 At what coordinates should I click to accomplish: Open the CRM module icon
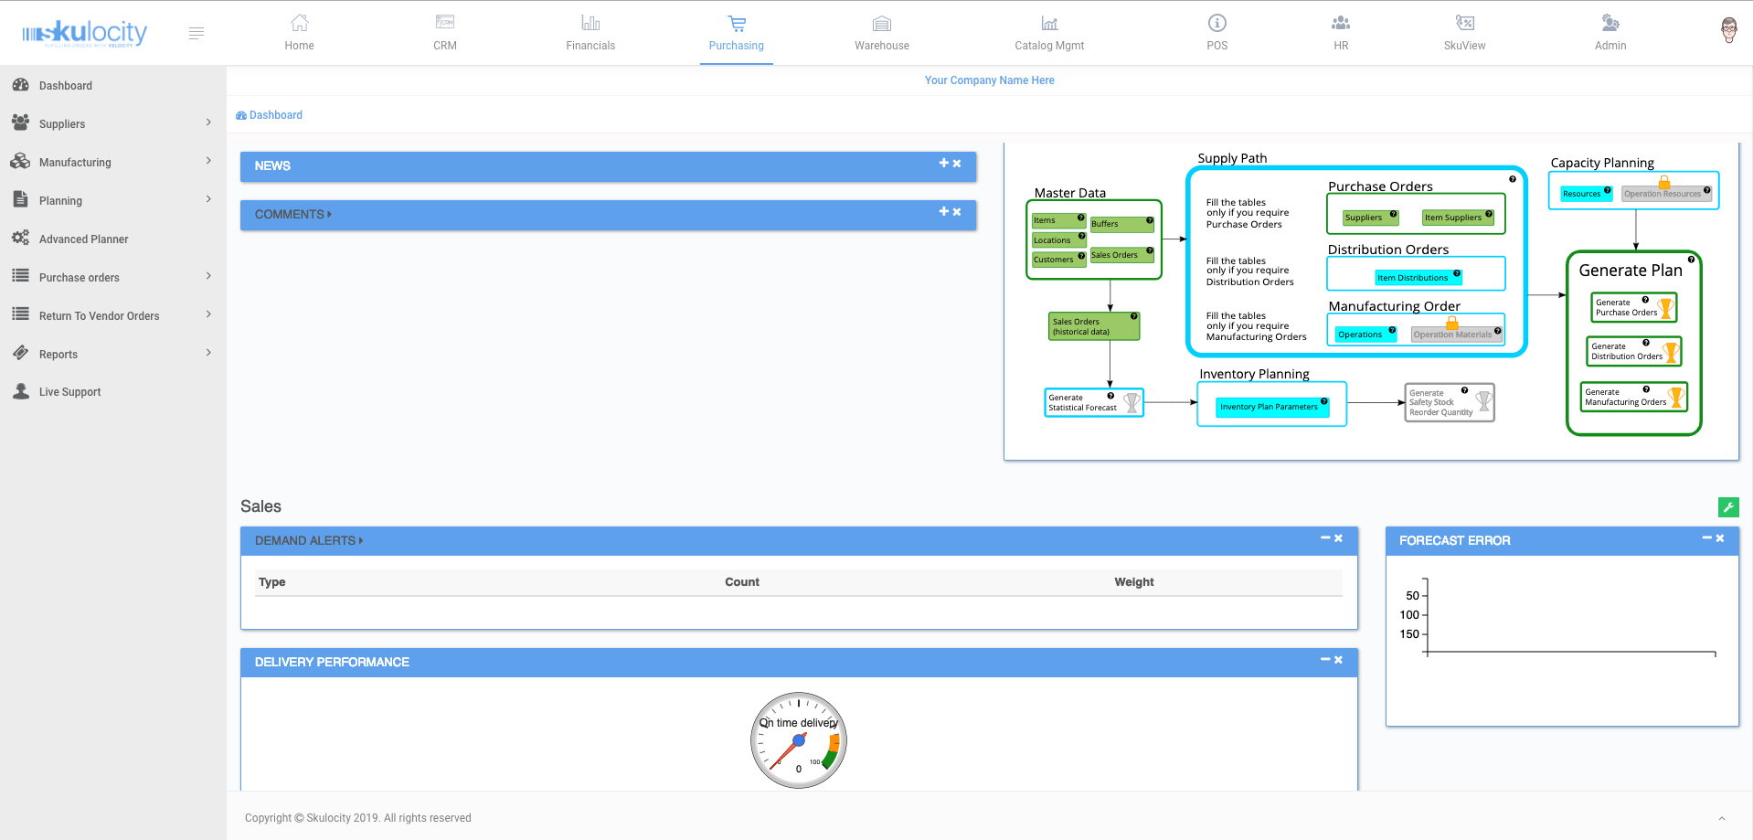445,24
